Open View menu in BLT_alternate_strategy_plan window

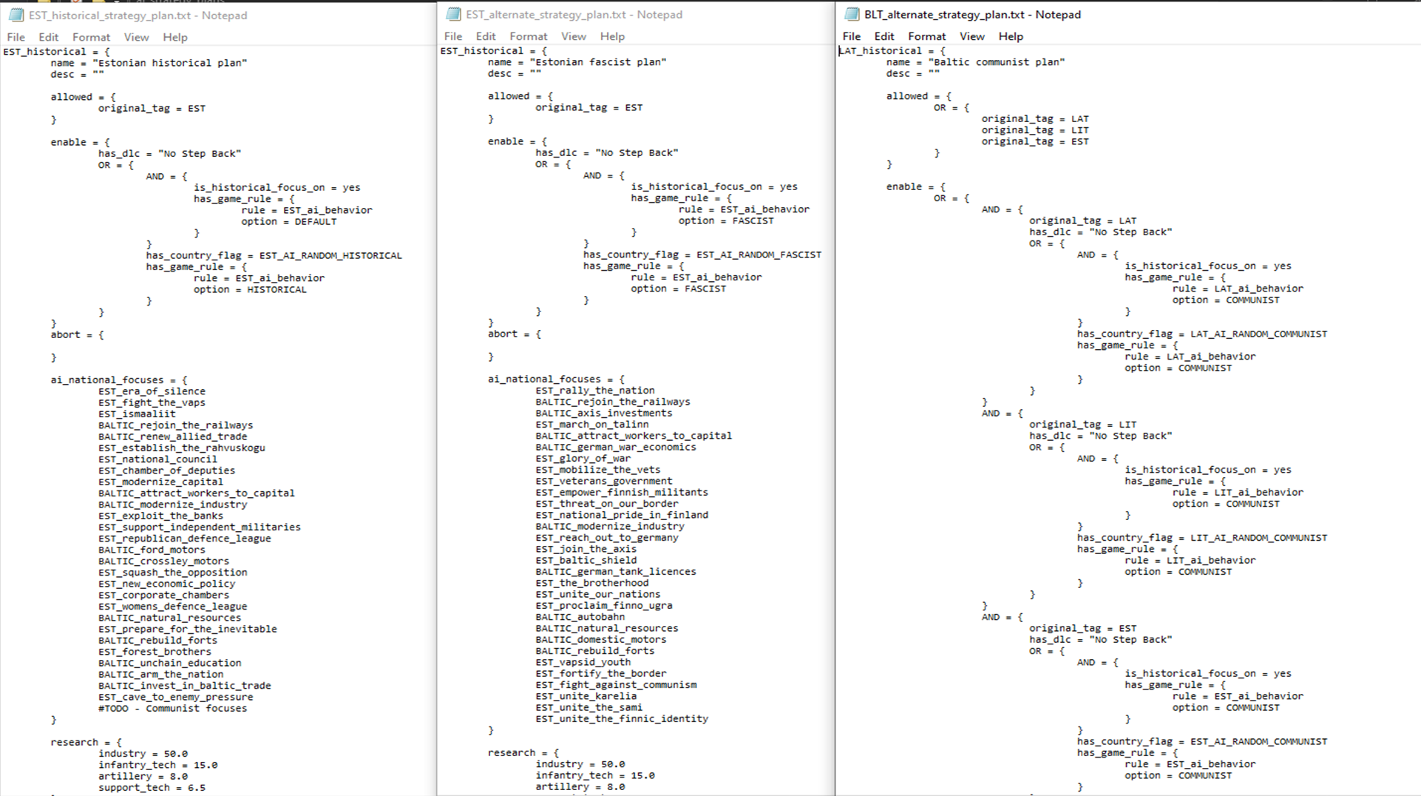pos(971,36)
